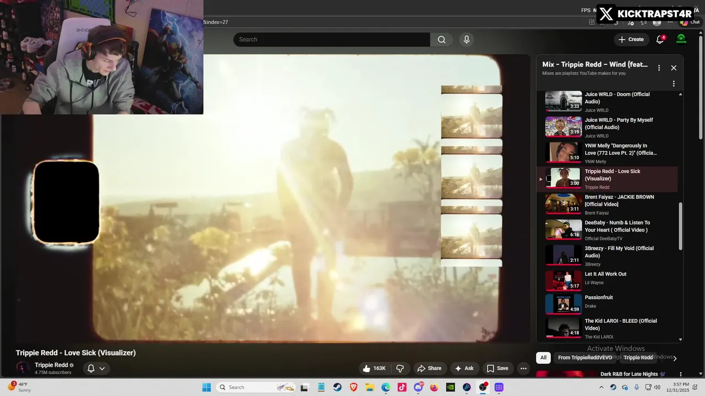Open Dark R&B for Late Nights recommendation
Screen dimensions: 705x396
point(629,374)
